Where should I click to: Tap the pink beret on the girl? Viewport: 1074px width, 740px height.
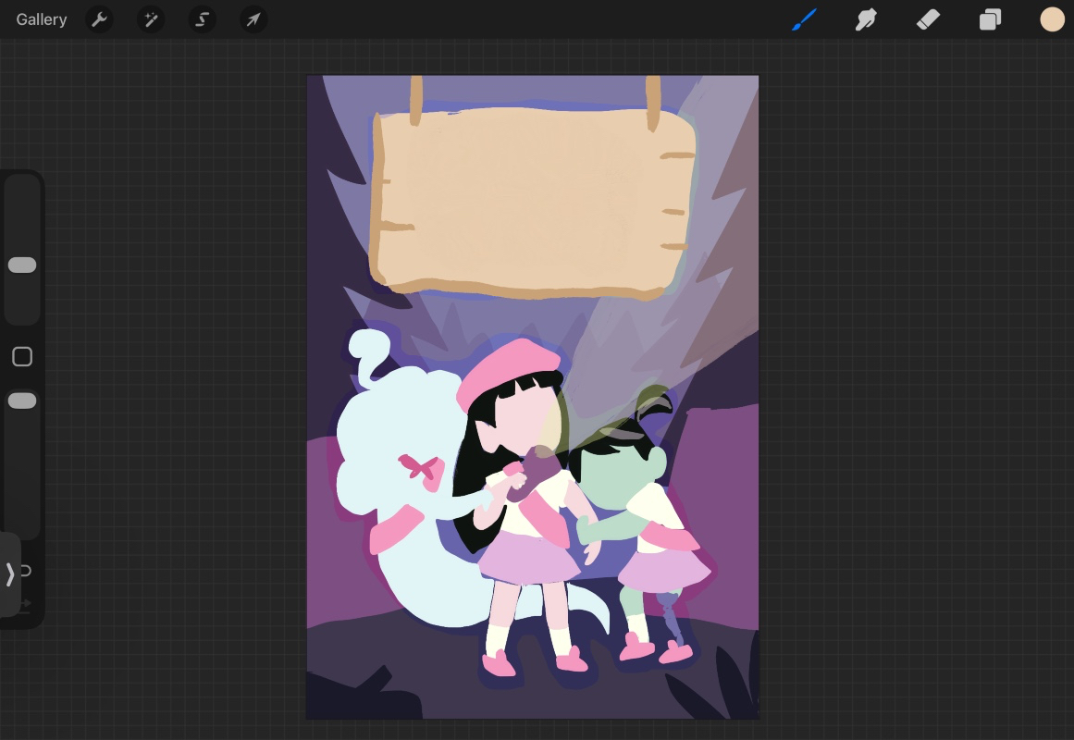click(507, 368)
